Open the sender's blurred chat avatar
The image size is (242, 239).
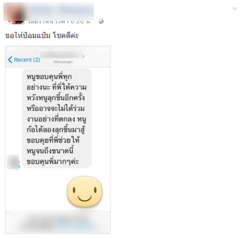click(13, 162)
